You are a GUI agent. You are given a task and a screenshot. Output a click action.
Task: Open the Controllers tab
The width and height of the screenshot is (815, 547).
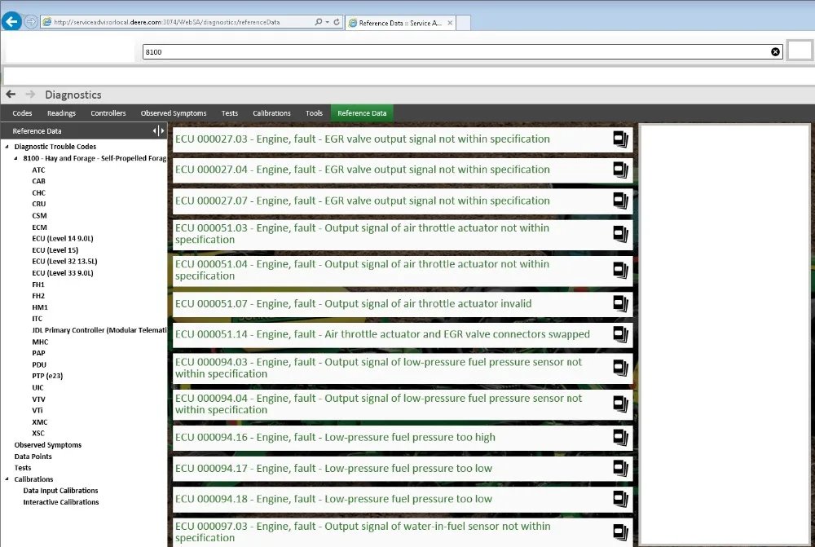(x=108, y=113)
